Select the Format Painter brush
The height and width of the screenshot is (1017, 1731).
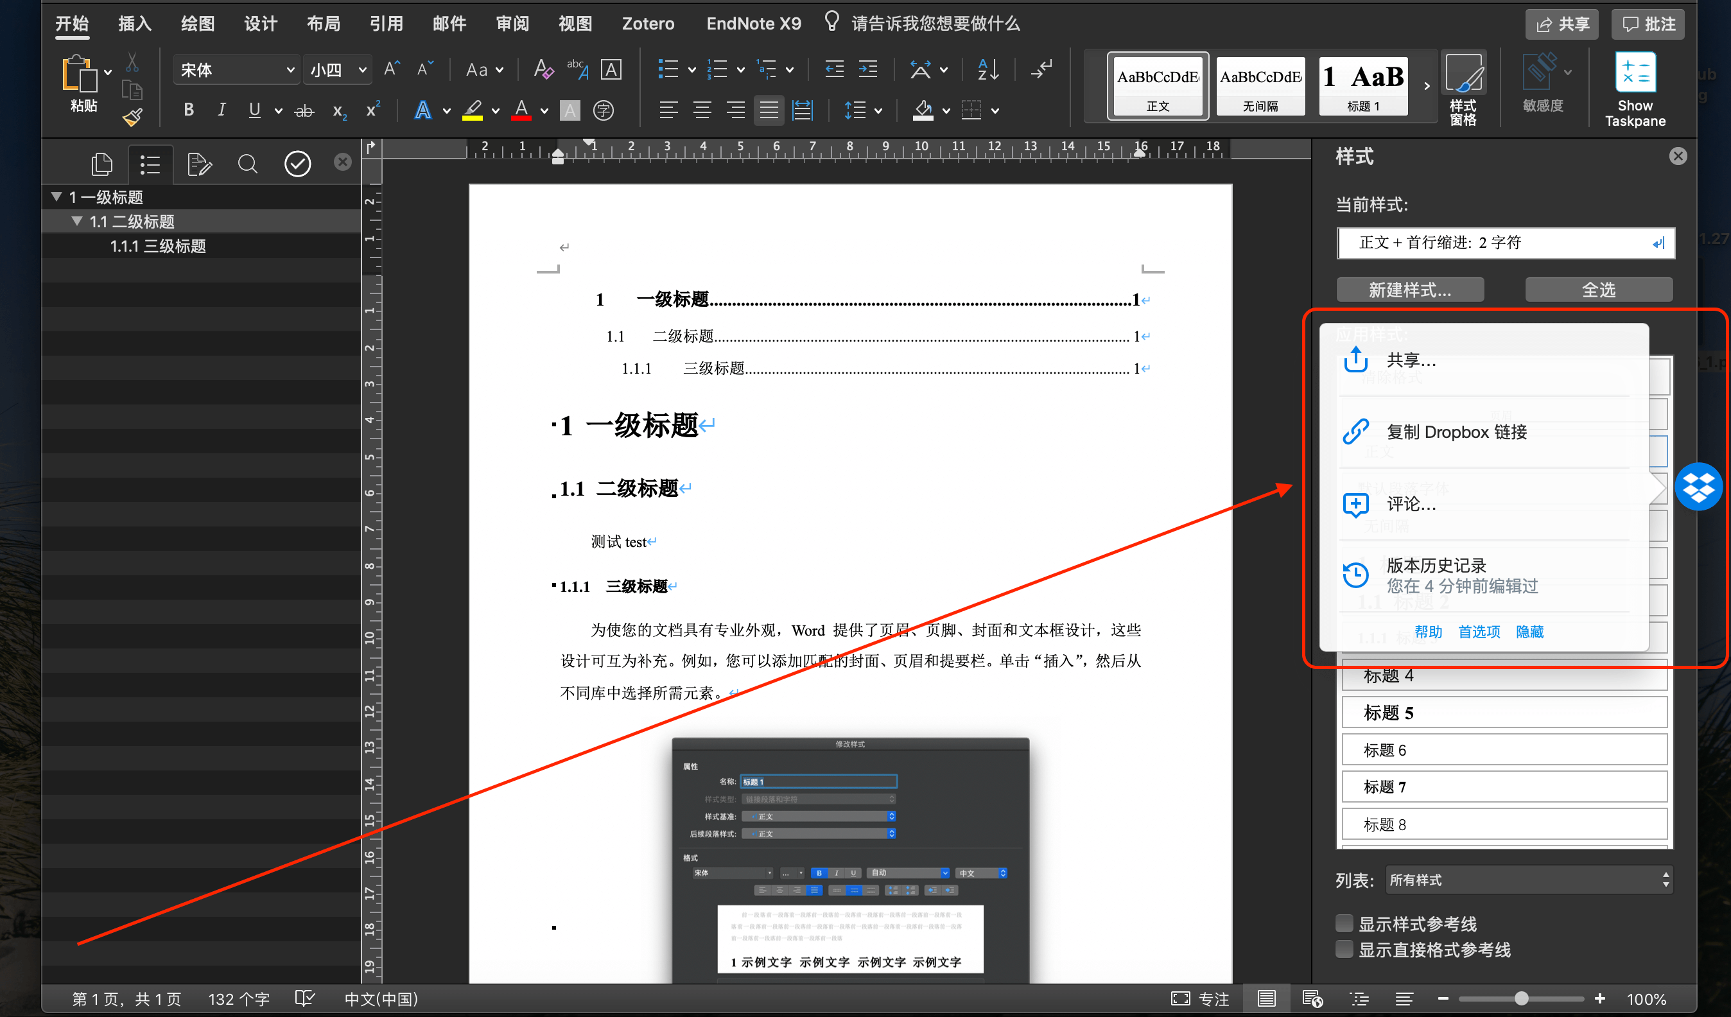point(132,118)
